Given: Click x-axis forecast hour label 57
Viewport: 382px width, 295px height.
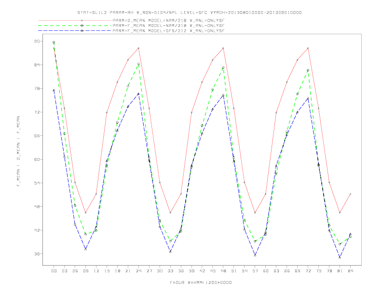Looking at the screenshot, I should (x=255, y=271).
